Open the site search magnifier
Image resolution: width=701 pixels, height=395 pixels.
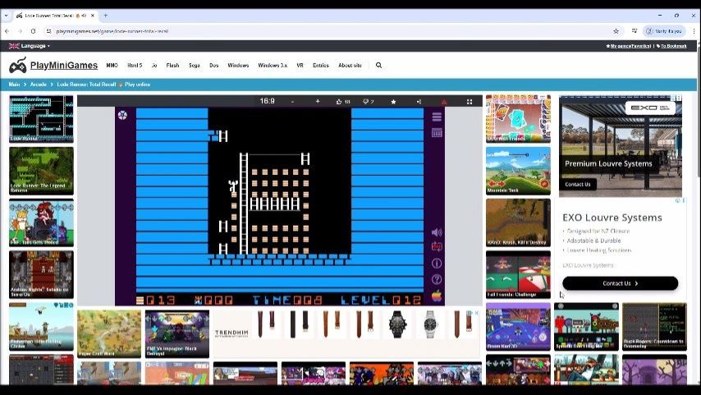[x=378, y=66]
